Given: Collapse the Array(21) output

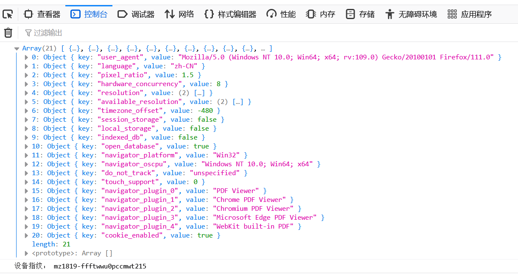Looking at the screenshot, I should pyautogui.click(x=17, y=48).
